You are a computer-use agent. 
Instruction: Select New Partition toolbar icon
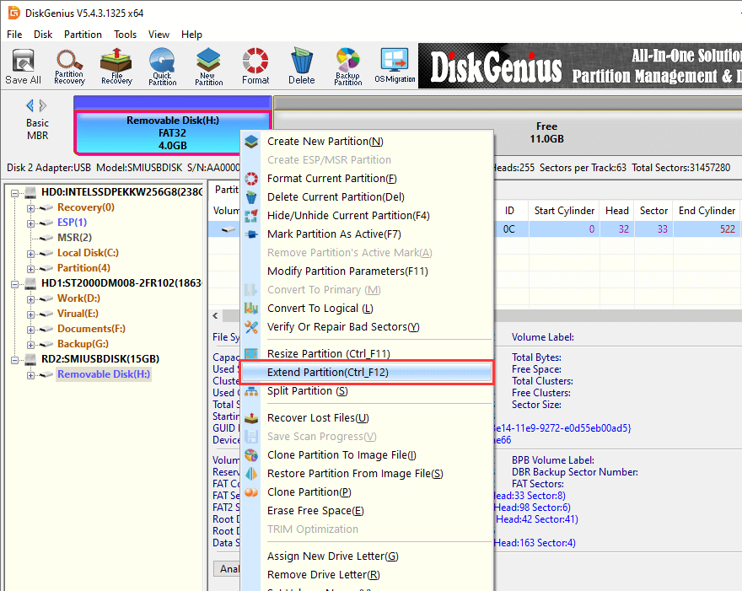click(208, 66)
